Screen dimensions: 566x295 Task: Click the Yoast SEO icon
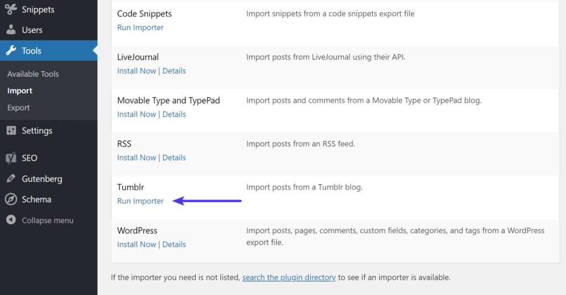[x=11, y=158]
